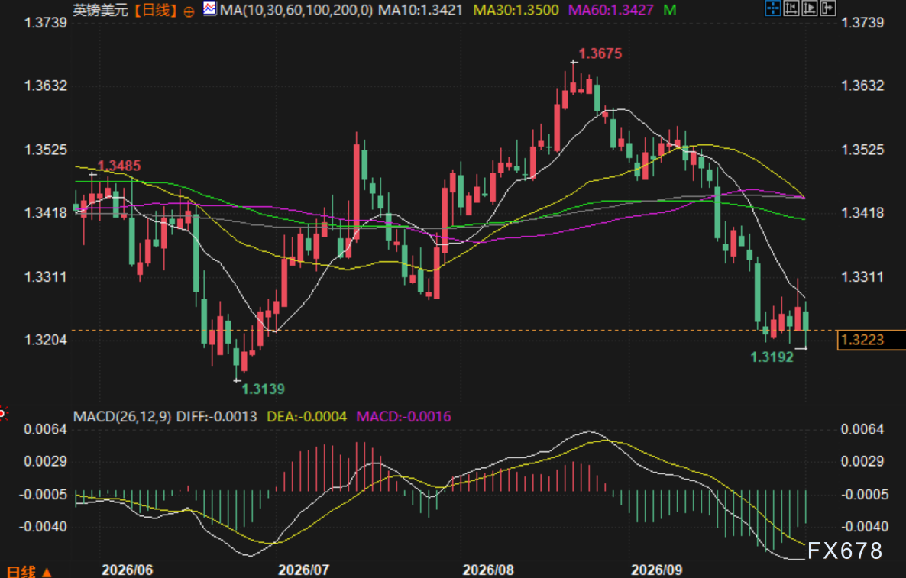The width and height of the screenshot is (906, 578).
Task: Click the 2026/07 date on time axis
Action: (x=303, y=570)
